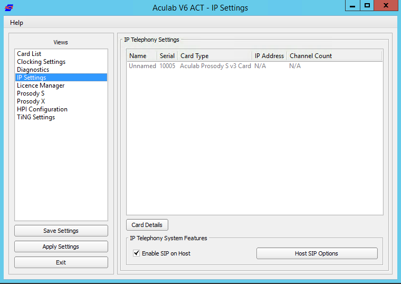Sort by the Name column header
Image resolution: width=401 pixels, height=284 pixels.
pos(142,56)
